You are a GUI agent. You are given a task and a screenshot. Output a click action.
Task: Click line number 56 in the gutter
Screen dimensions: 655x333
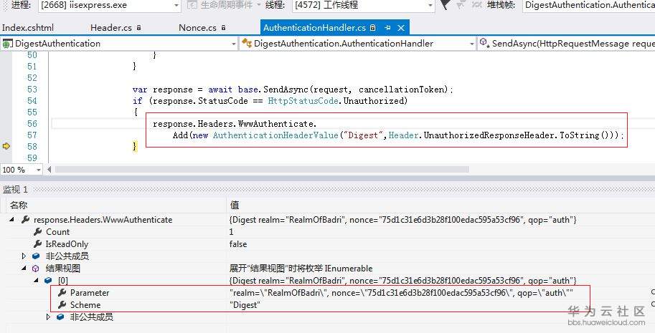tap(32, 124)
